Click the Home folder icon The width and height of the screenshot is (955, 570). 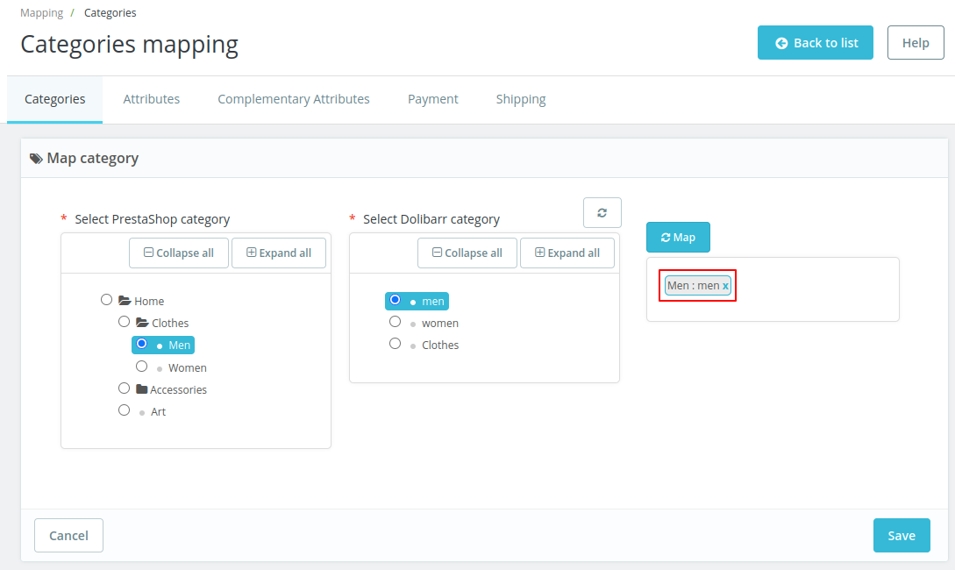125,301
